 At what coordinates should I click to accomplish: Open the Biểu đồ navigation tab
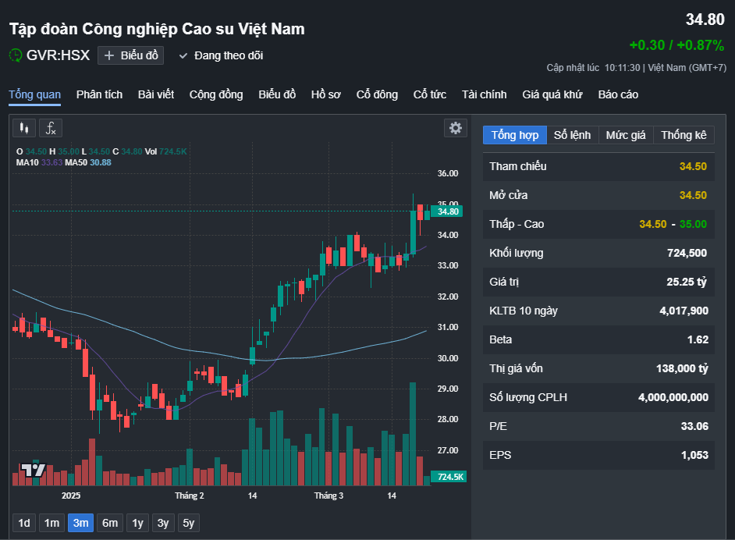click(x=277, y=94)
